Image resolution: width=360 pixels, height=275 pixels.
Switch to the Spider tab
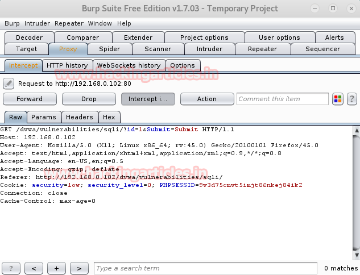(110, 49)
